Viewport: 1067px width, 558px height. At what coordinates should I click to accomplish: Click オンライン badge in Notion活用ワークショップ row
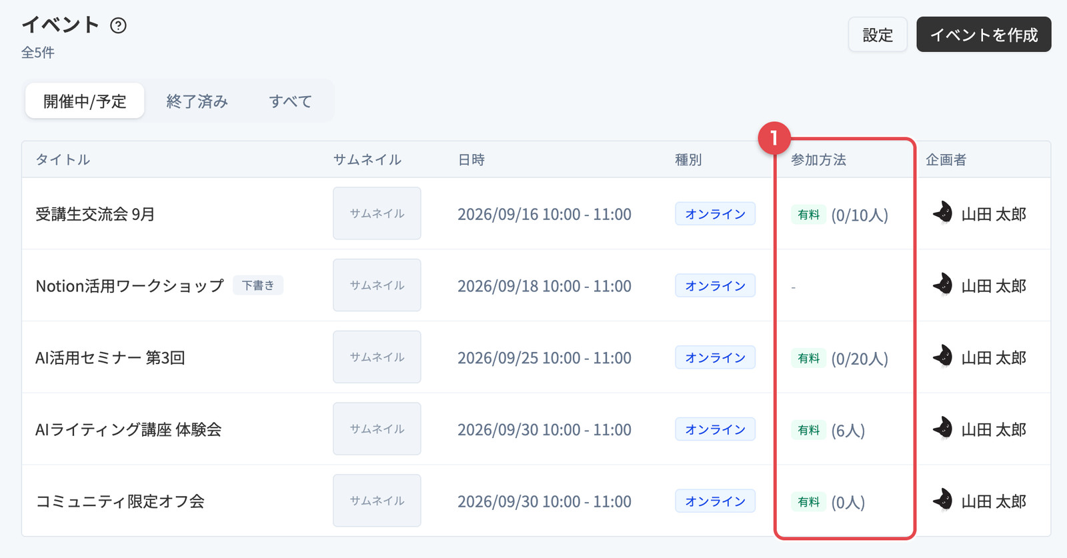click(715, 285)
